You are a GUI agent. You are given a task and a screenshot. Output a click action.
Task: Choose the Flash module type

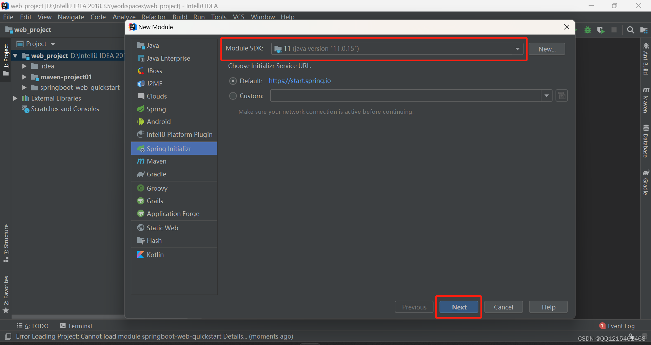[174, 240]
